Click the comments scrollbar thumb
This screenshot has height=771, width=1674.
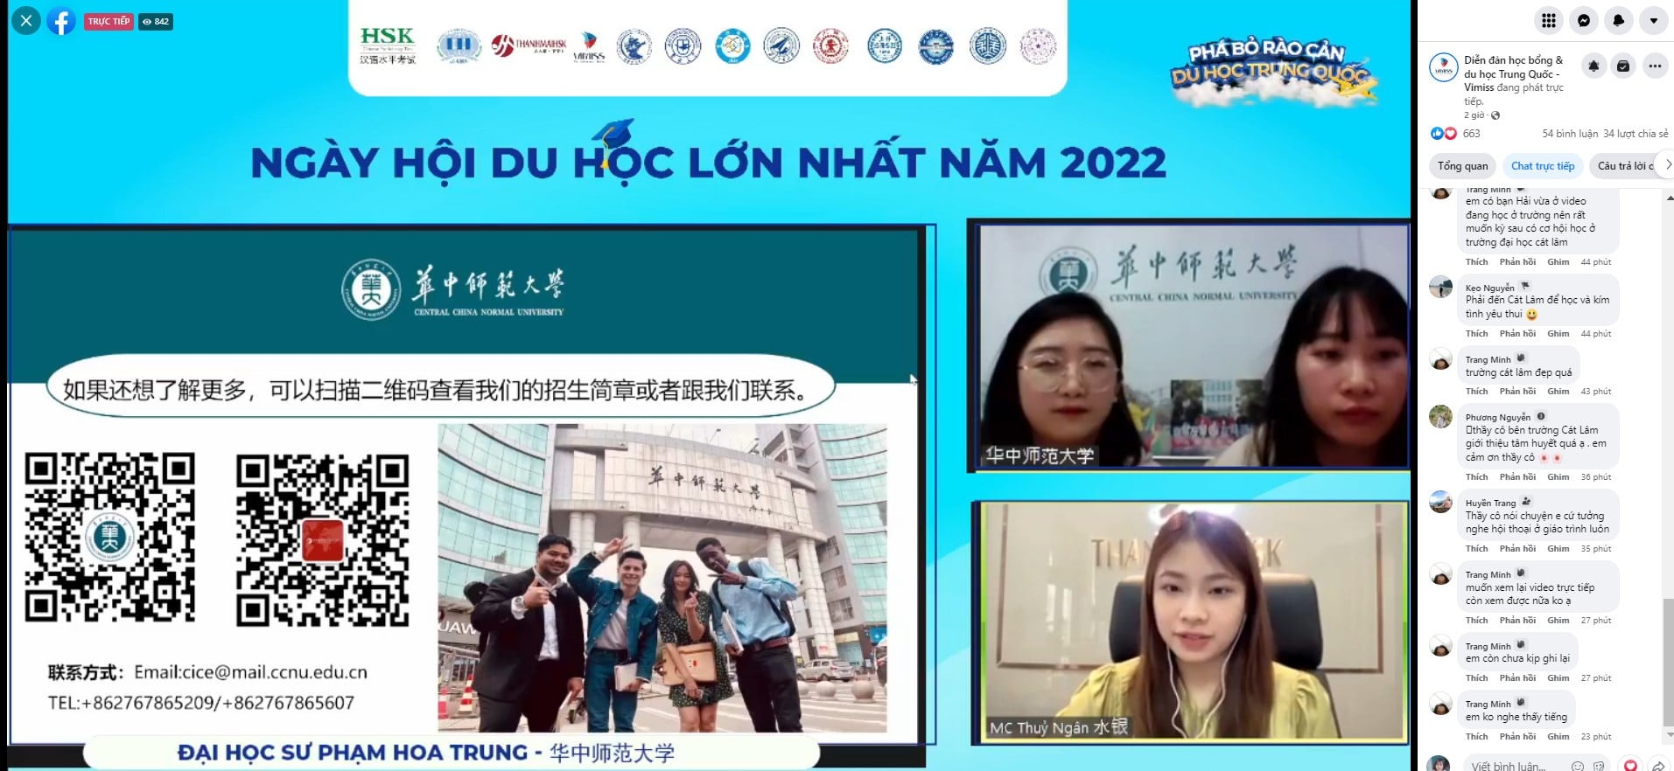click(x=1669, y=660)
